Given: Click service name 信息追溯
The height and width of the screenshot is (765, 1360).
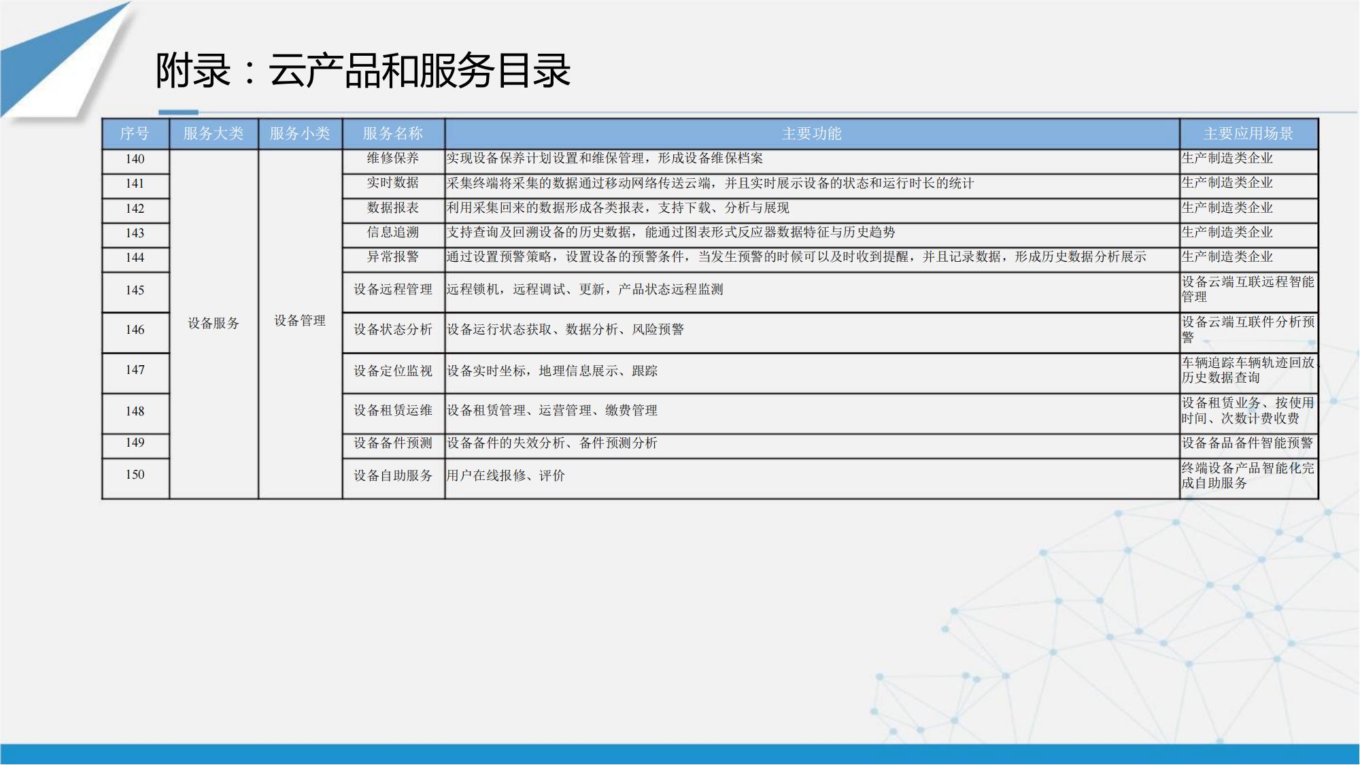Looking at the screenshot, I should point(393,233).
